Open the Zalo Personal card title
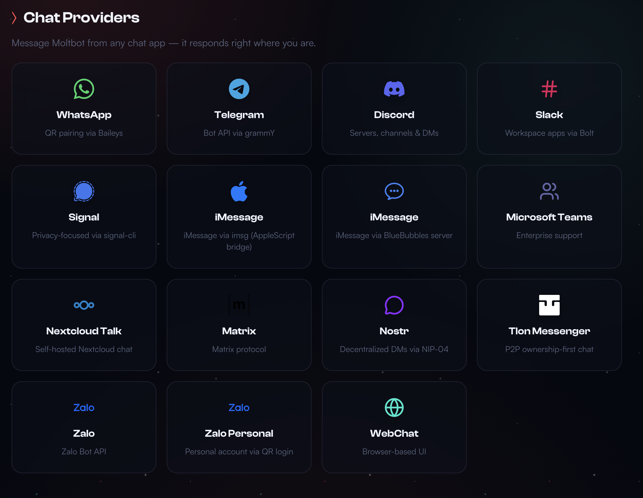The height and width of the screenshot is (498, 643). click(239, 433)
